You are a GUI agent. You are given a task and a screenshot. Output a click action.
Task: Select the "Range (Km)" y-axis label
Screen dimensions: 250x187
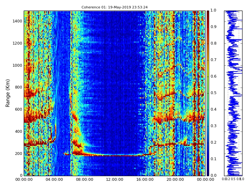(x=7, y=93)
